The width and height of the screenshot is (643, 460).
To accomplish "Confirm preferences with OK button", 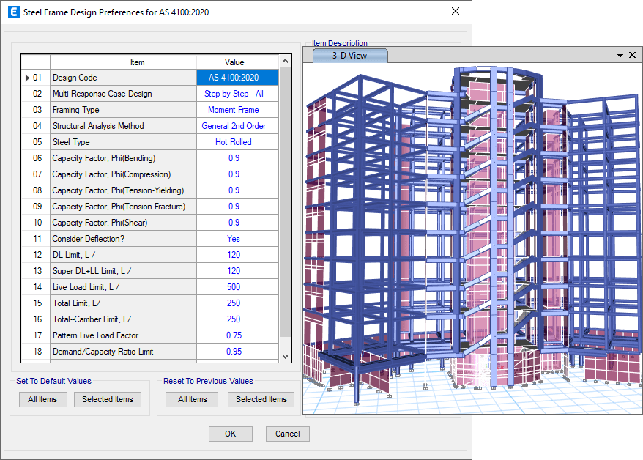I will (231, 434).
